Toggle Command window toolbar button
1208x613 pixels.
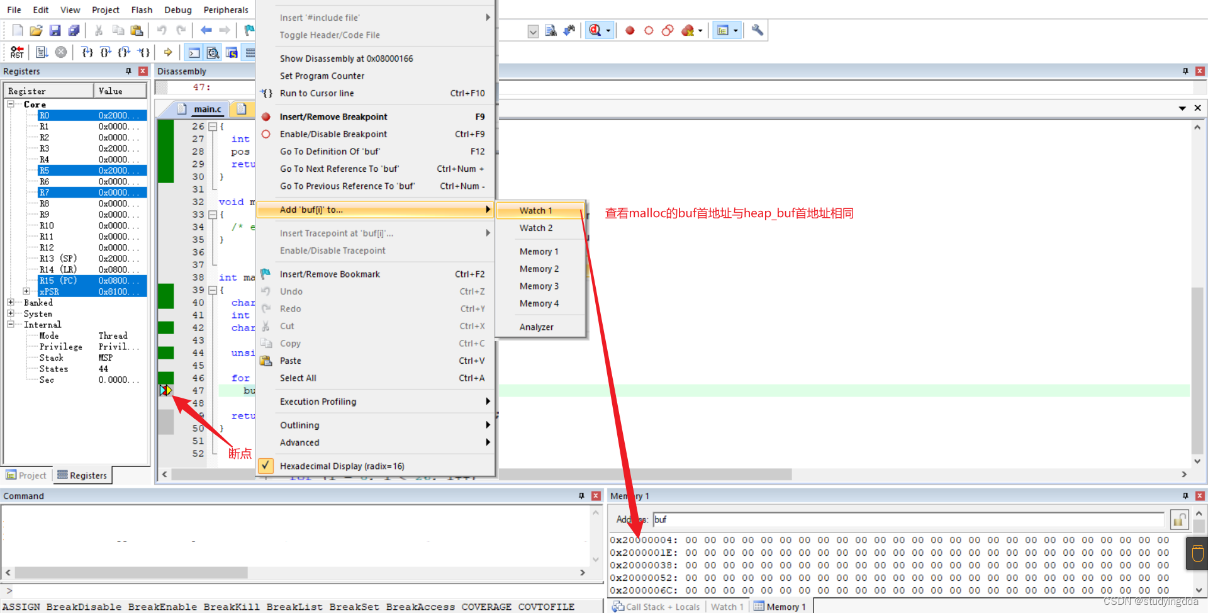(194, 52)
